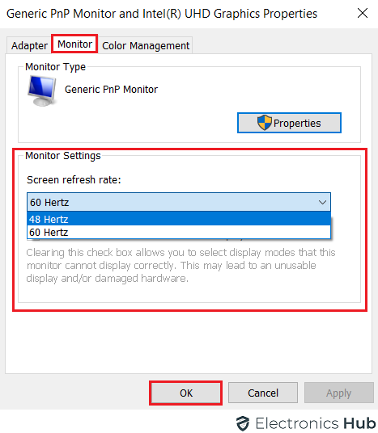The height and width of the screenshot is (433, 378).
Task: Click the Electronics Hub watermark text
Action: (x=316, y=423)
